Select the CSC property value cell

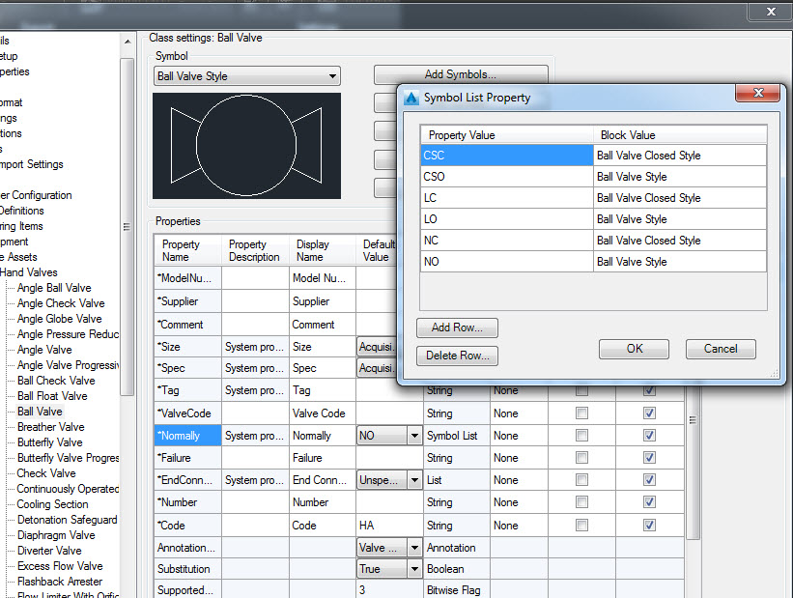click(x=506, y=156)
